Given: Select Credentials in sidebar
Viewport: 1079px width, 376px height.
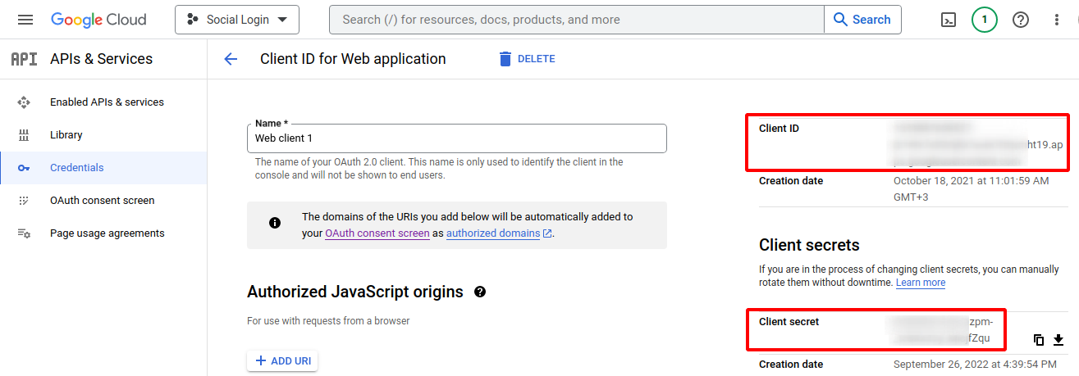Looking at the screenshot, I should pyautogui.click(x=103, y=168).
